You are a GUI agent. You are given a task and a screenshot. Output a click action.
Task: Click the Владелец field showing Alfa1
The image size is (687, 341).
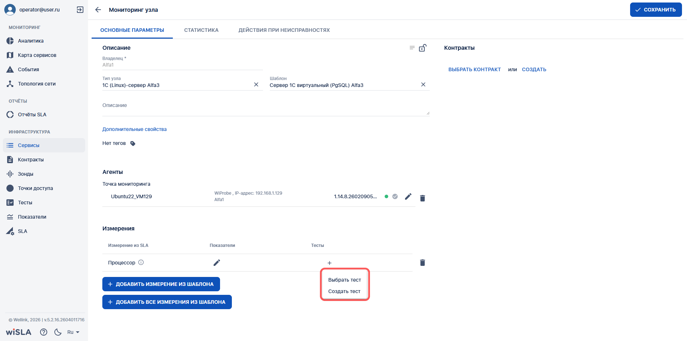click(182, 65)
